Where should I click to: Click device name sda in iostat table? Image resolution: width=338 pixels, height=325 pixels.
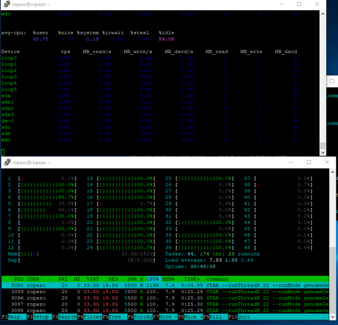[6, 96]
